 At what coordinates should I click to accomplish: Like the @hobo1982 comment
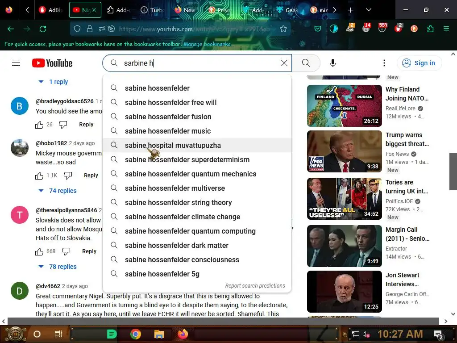coord(39,176)
